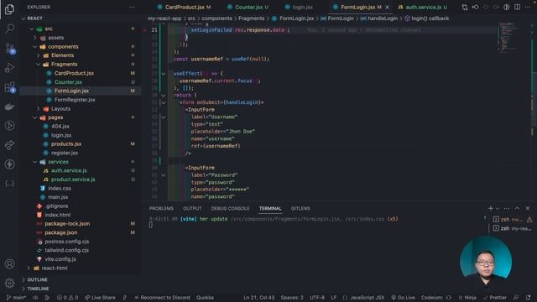The image size is (537, 302).
Task: Open tailwind.config.cjs in the explorer
Action: point(66,250)
